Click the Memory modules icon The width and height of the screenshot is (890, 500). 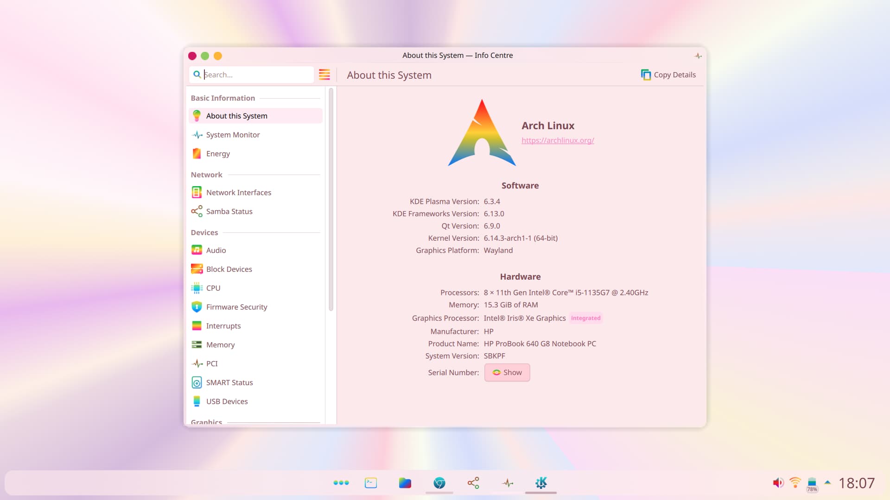click(x=197, y=345)
